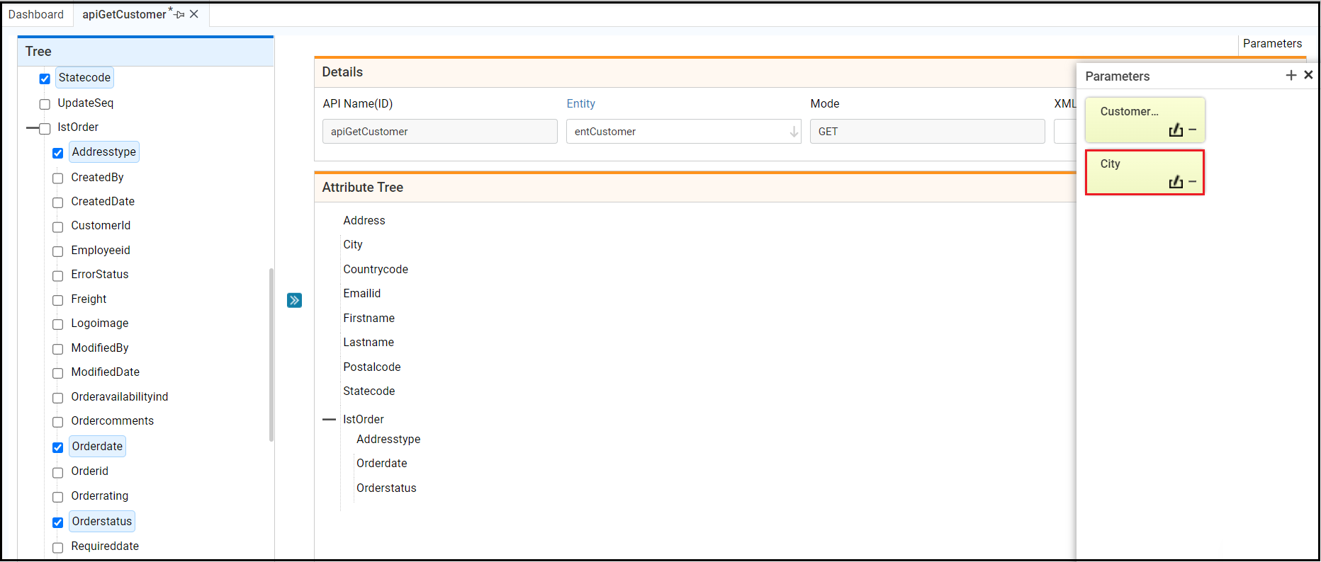Image resolution: width=1321 pixels, height=562 pixels.
Task: Click the lstOrder label in Attribute Tree
Action: 364,420
